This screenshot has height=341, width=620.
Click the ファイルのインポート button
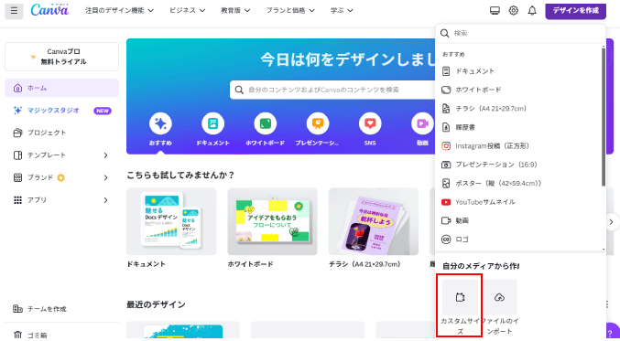pos(499,307)
